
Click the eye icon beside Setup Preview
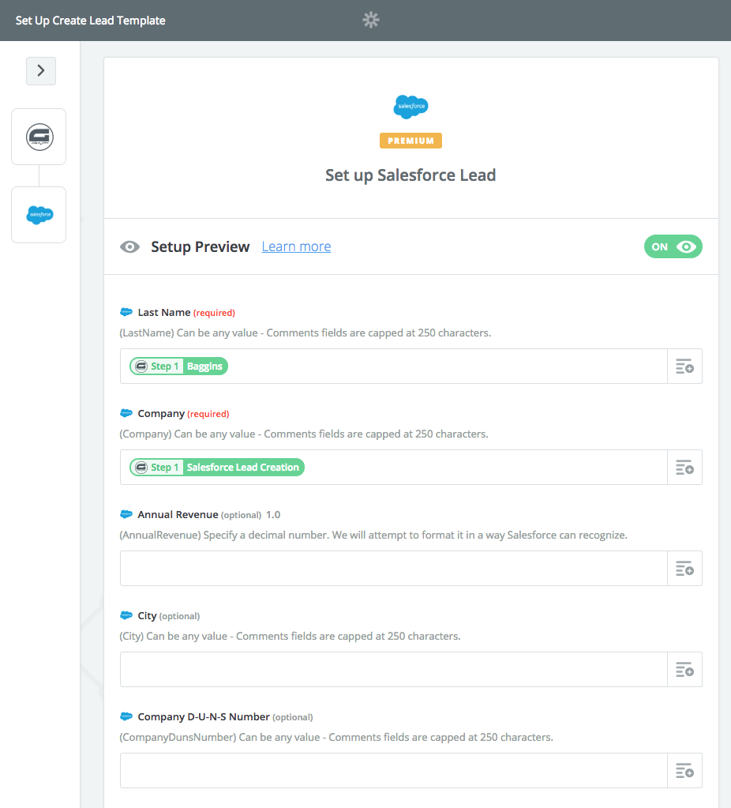(129, 247)
